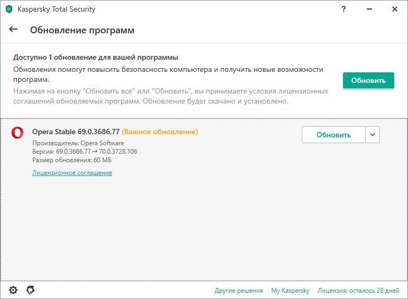
Task: Update Opera Stable with white Обновить button
Action: (333, 135)
